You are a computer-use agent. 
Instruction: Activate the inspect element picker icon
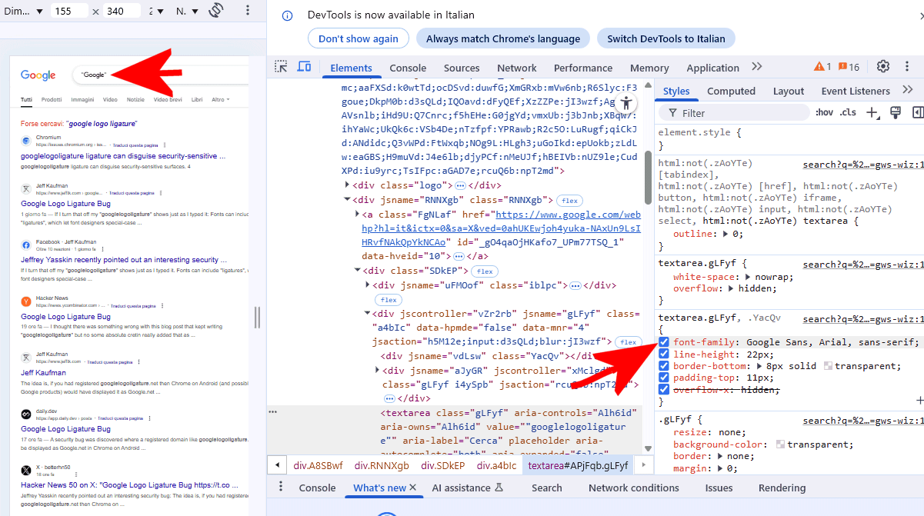[282, 67]
